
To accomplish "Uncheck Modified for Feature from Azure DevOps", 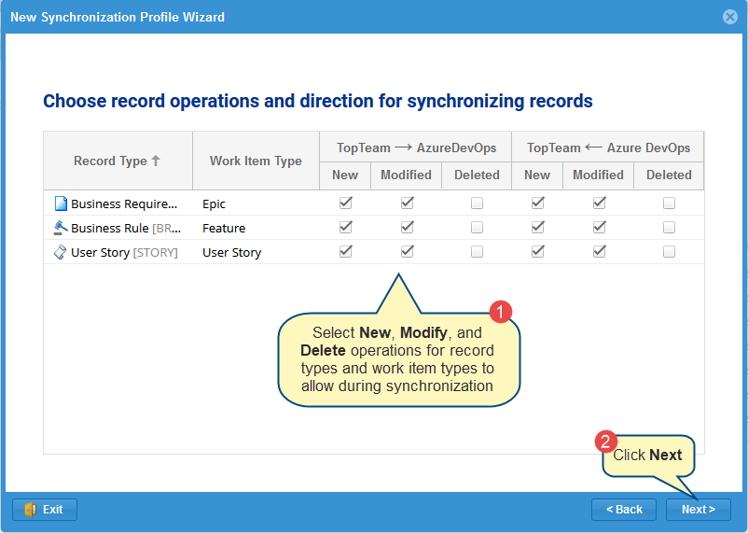I will click(599, 227).
